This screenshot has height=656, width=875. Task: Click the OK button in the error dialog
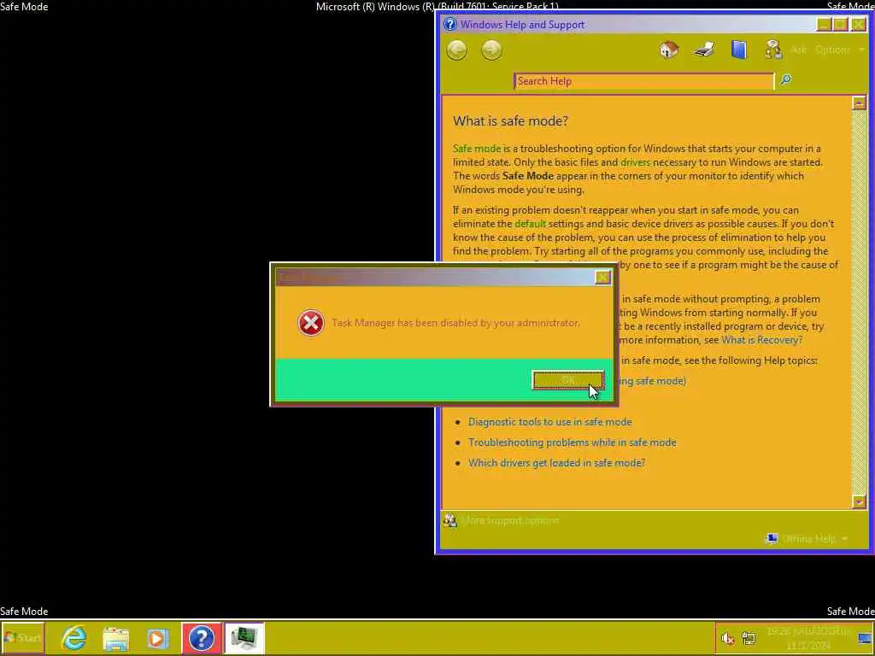(x=567, y=380)
